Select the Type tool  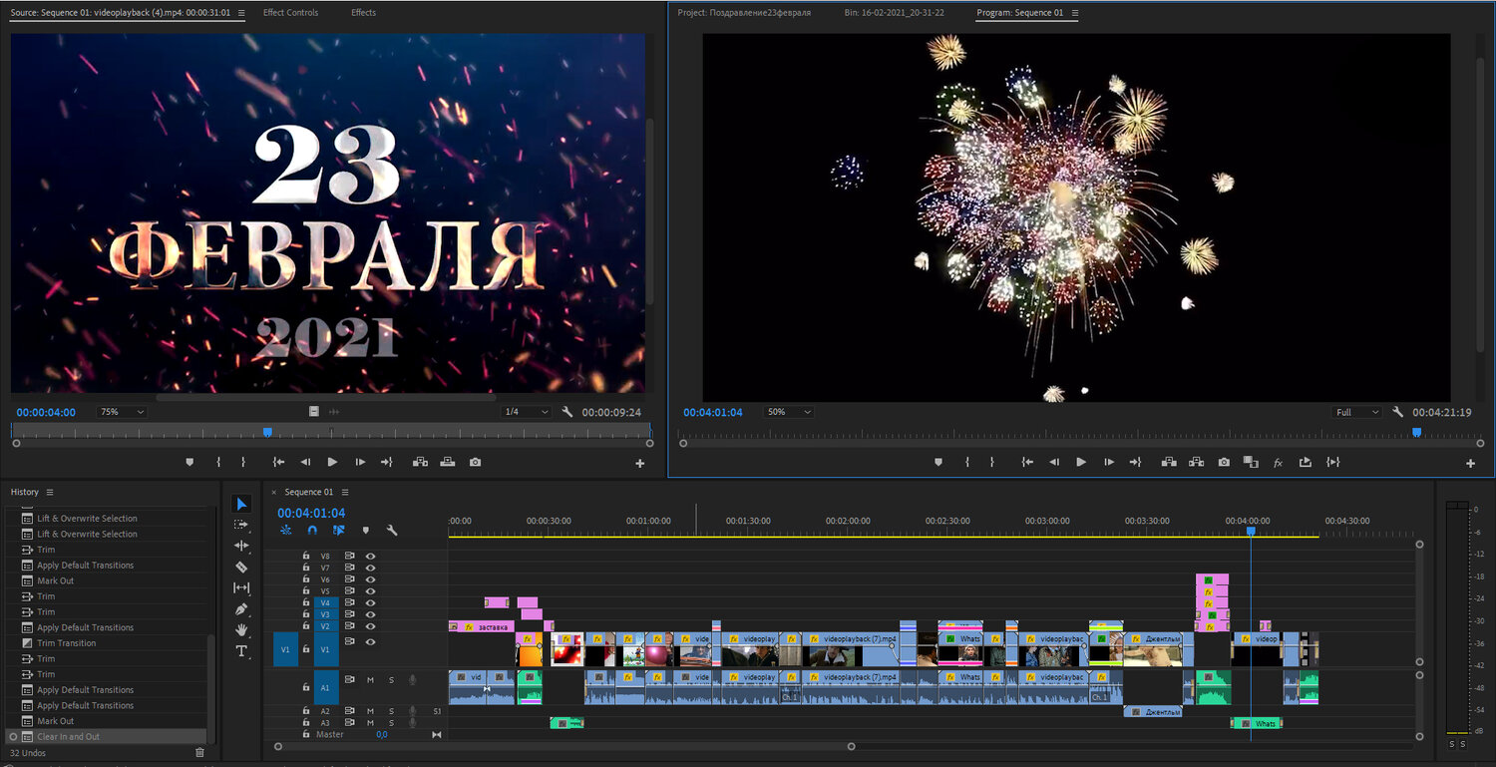(x=241, y=651)
